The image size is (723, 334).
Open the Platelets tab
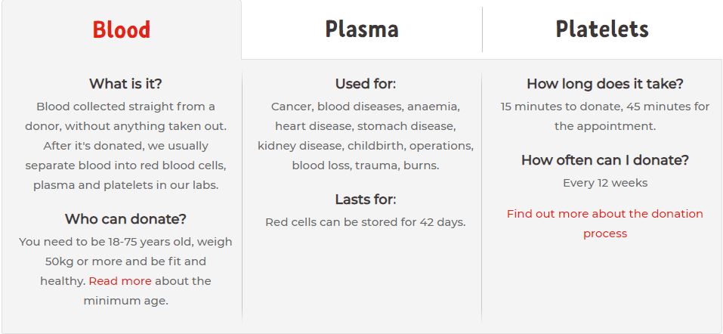coord(602,29)
